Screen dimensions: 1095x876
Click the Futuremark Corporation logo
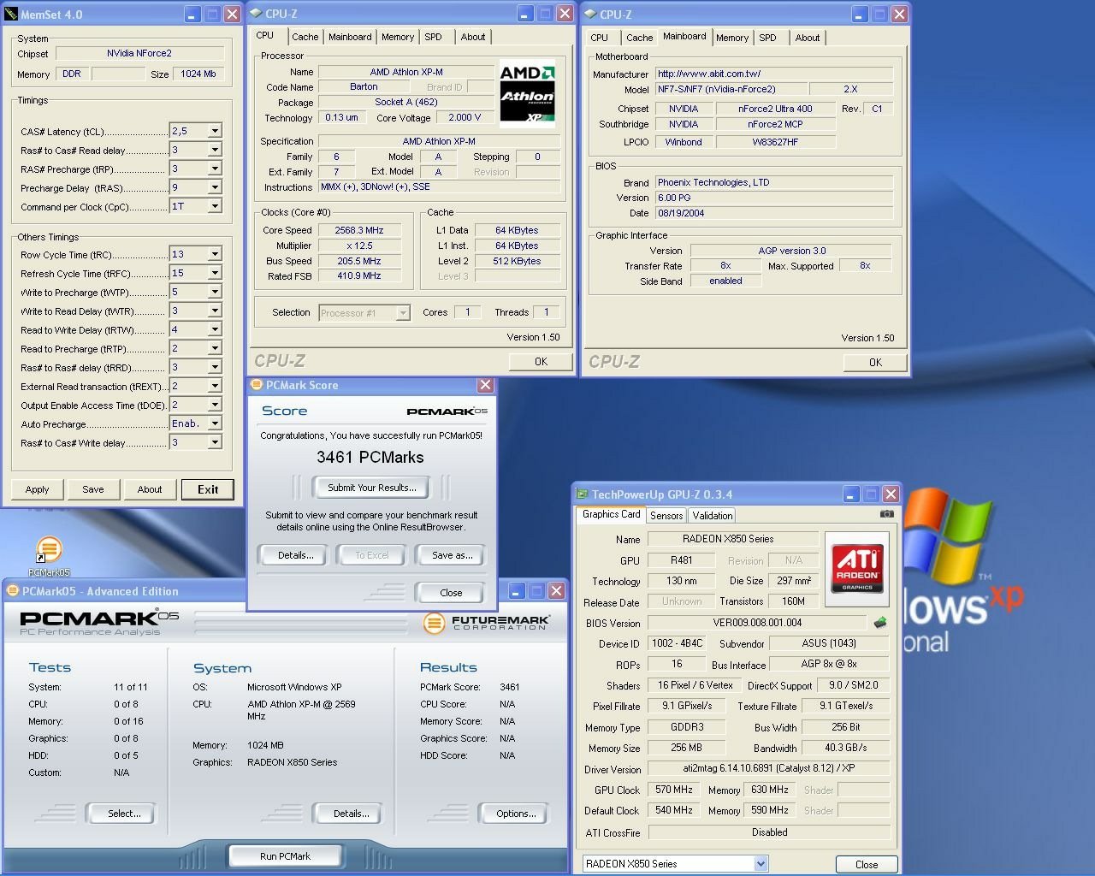pos(487,623)
